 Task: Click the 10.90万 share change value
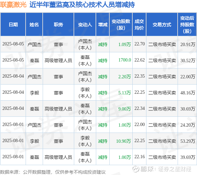point(123,141)
